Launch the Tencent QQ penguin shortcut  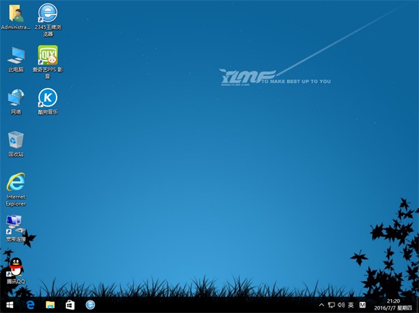click(15, 267)
